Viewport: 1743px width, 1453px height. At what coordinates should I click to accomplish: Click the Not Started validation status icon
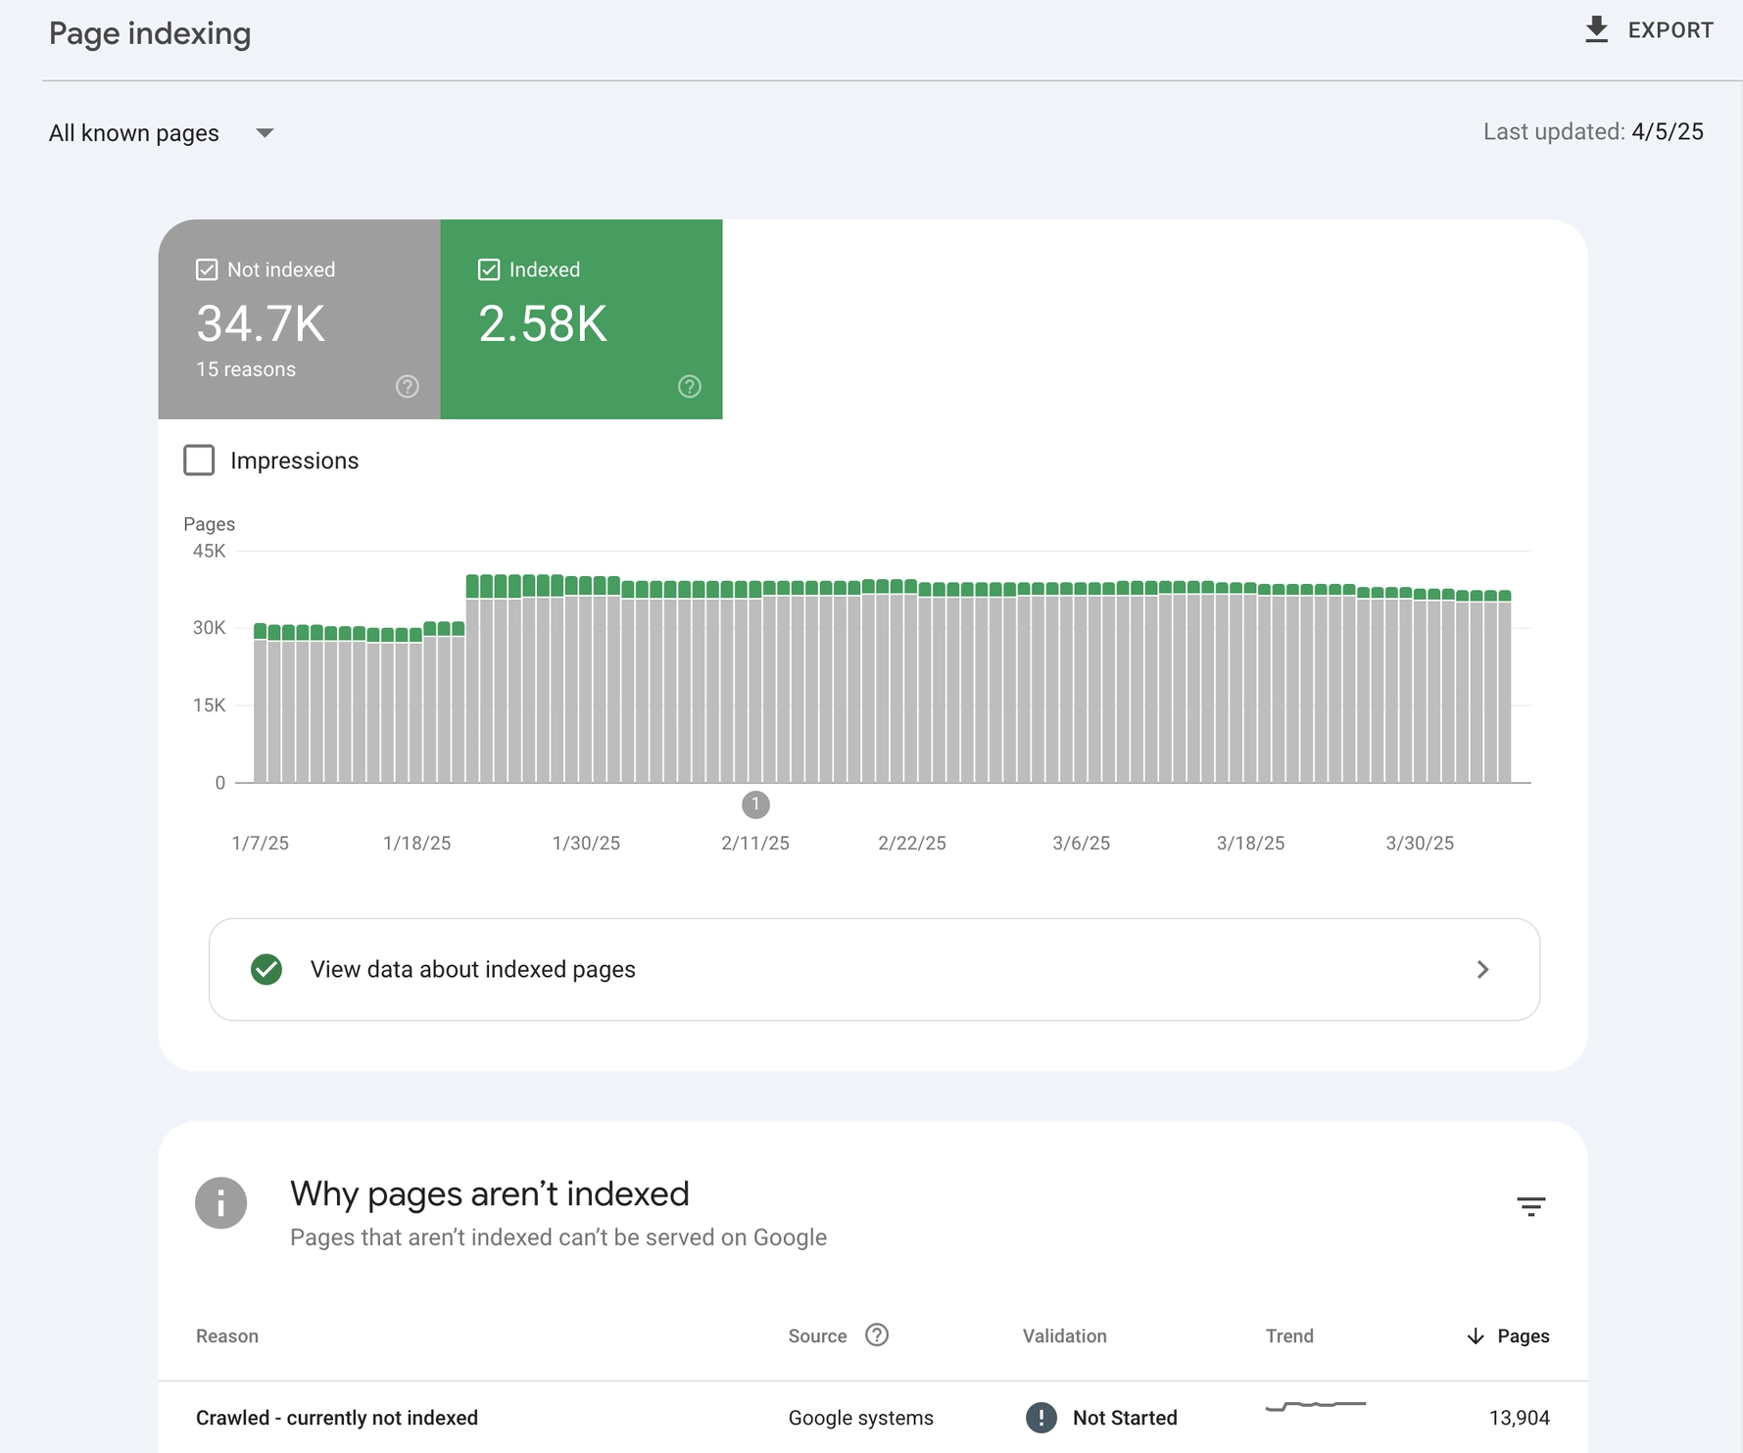1041,1418
